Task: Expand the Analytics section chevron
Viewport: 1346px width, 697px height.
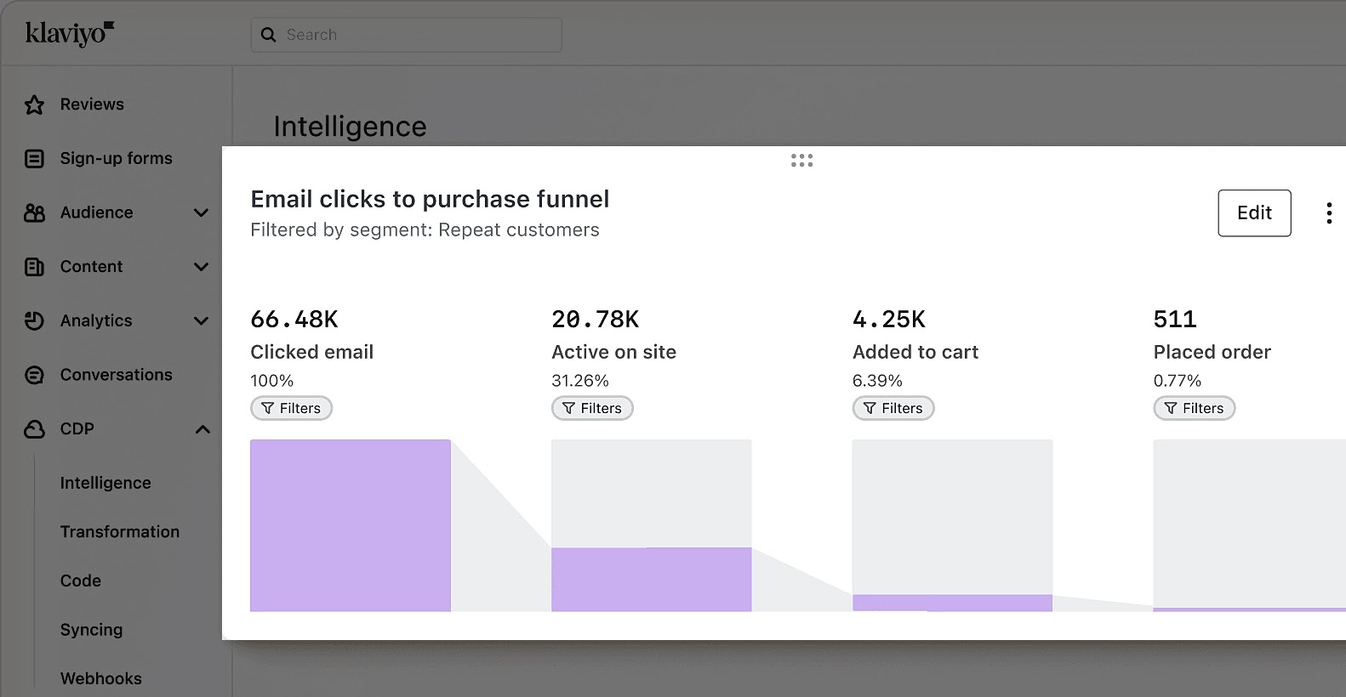Action: pyautogui.click(x=201, y=320)
